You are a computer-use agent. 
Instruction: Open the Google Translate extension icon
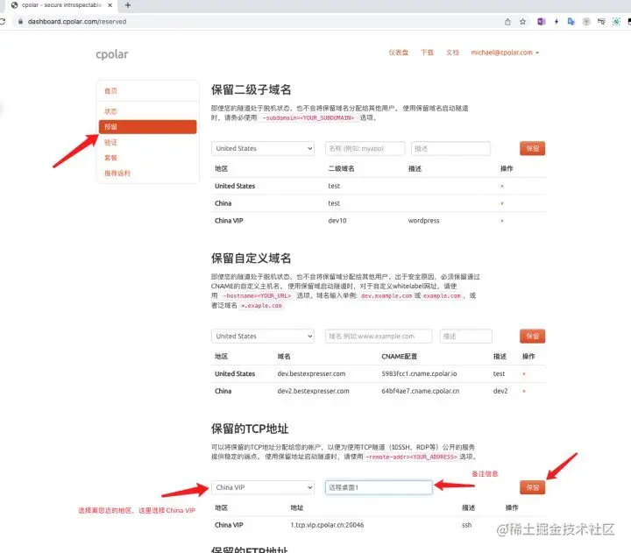pos(571,22)
